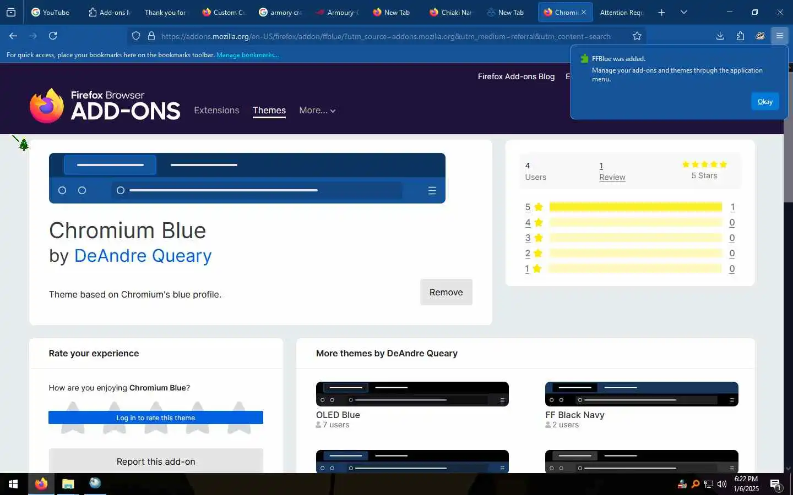Screen dimensions: 793x495
Task: Click the Firefox Browser ADD-ONS logo
Action: pyautogui.click(x=105, y=105)
